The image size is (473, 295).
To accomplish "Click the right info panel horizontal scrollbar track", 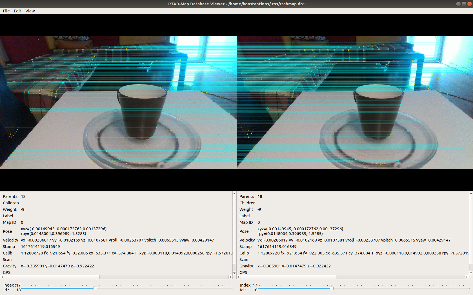I will [394, 277].
